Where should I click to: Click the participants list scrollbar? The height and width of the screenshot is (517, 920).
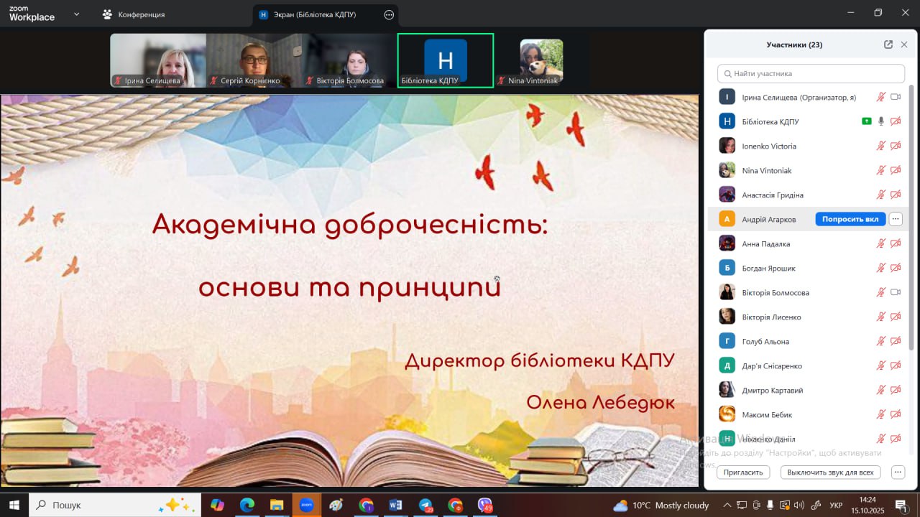tap(912, 215)
